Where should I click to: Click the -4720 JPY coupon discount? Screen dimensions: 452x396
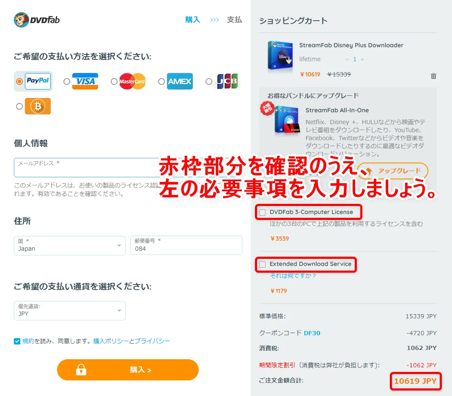coord(422,333)
